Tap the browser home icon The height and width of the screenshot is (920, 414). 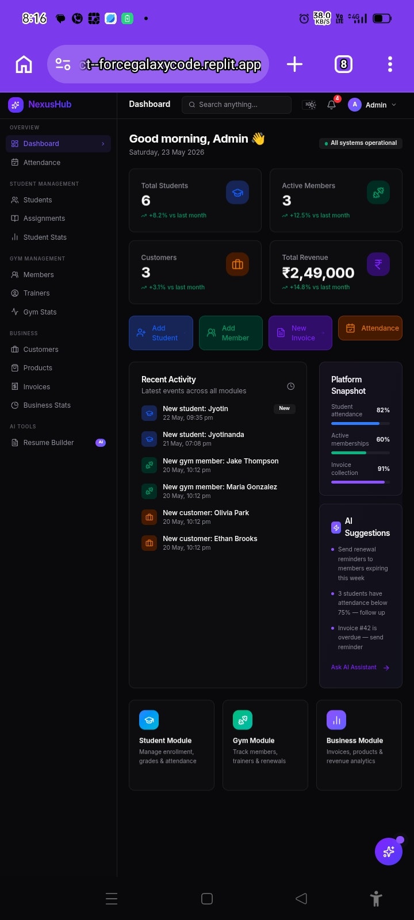point(24,64)
